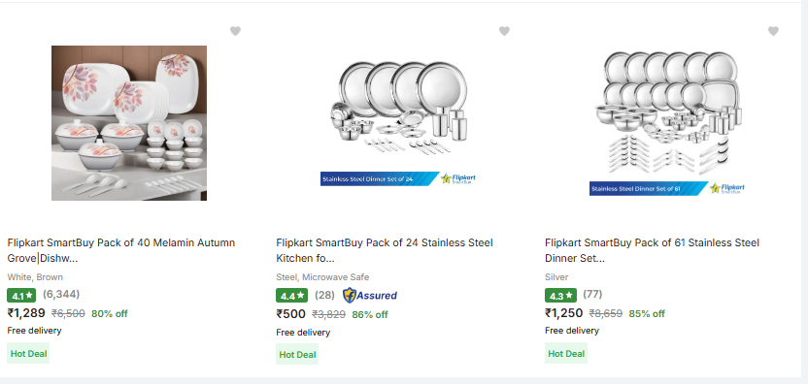Open Pack of 24 Stainless Steel Kitchen title

[385, 250]
